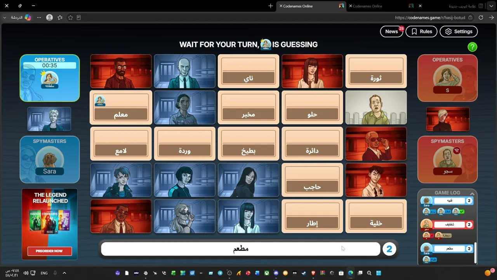Viewport: 497px width, 280px height.
Task: Pick the معلم word card
Action: (121, 108)
